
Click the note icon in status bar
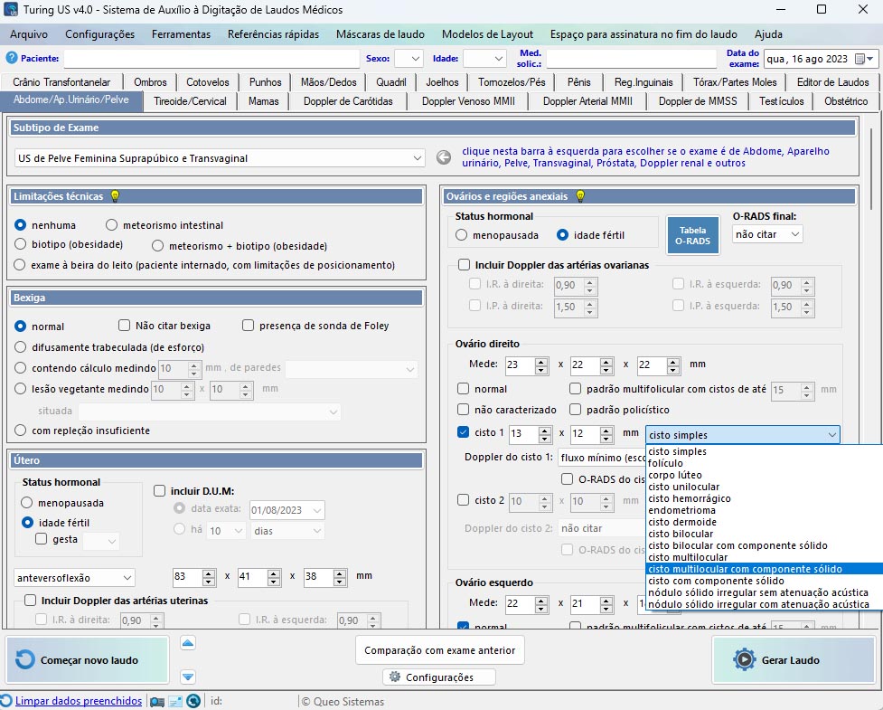pyautogui.click(x=175, y=701)
